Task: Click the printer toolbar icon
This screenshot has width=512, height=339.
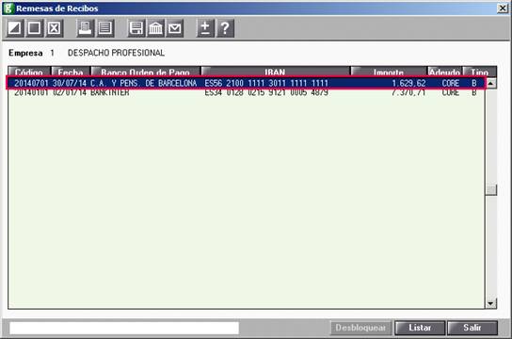Action: point(85,28)
